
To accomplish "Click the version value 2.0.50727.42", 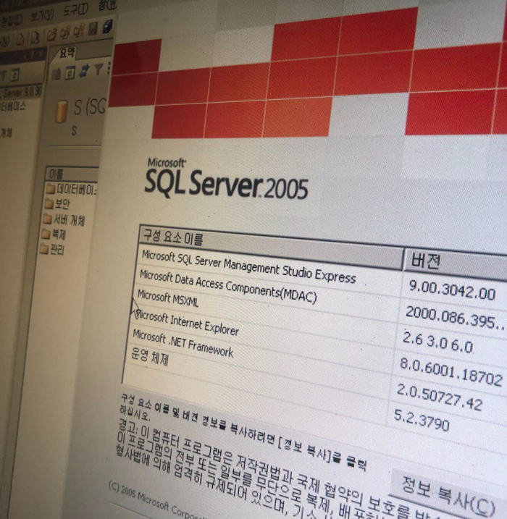I will pyautogui.click(x=439, y=397).
